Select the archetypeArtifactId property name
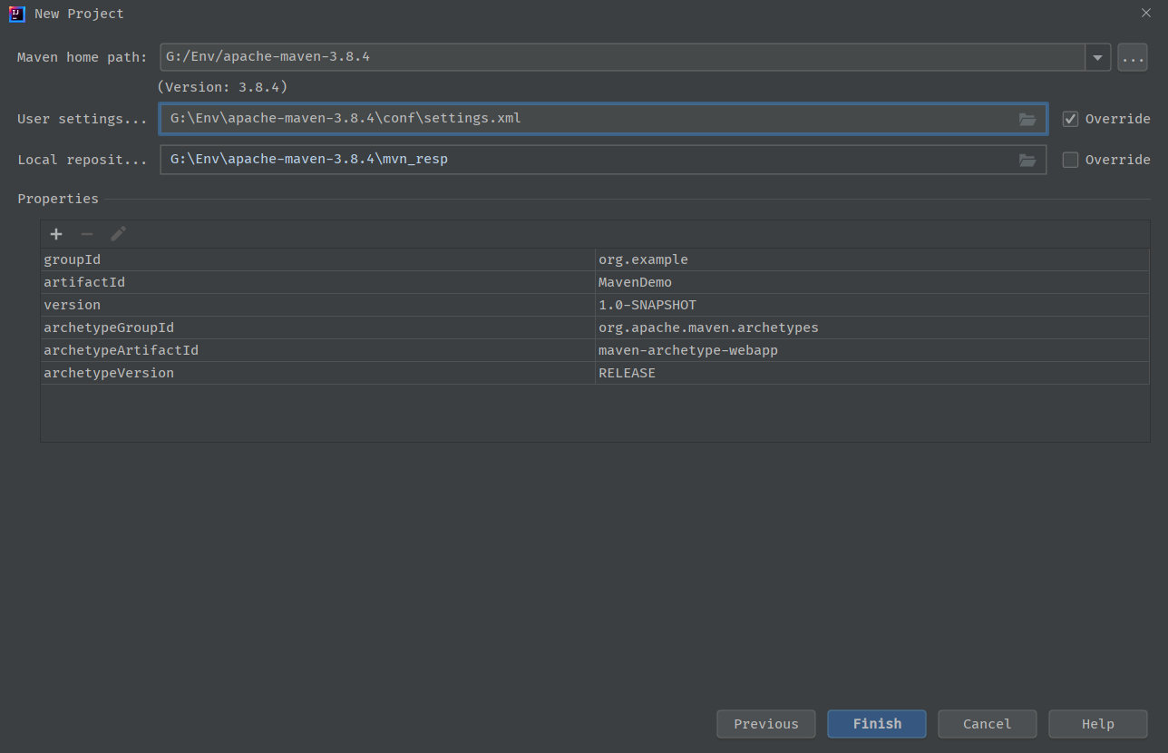The image size is (1168, 753). pos(317,350)
